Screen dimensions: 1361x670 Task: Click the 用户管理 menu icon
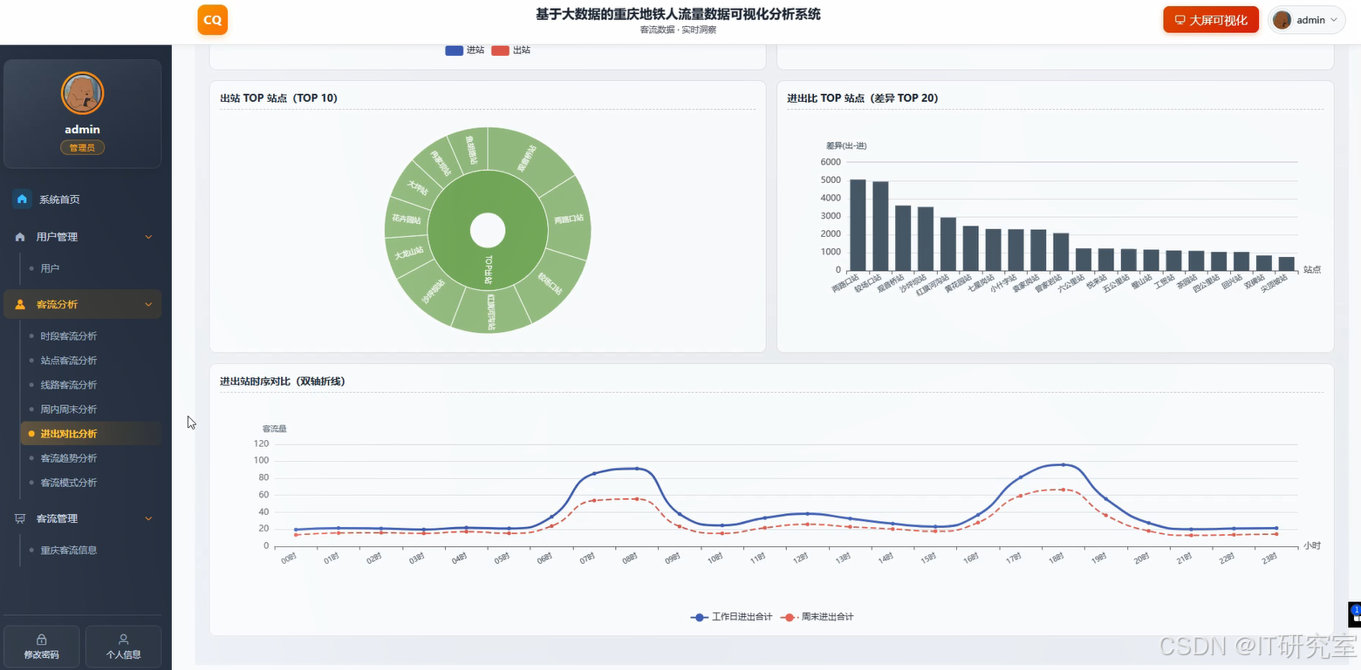[x=21, y=237]
